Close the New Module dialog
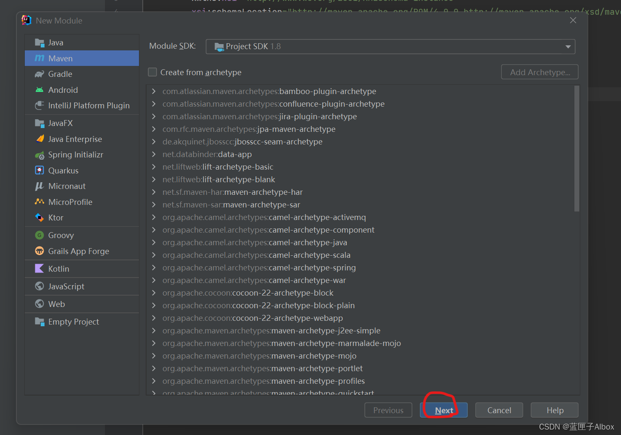This screenshot has height=435, width=621. point(573,20)
